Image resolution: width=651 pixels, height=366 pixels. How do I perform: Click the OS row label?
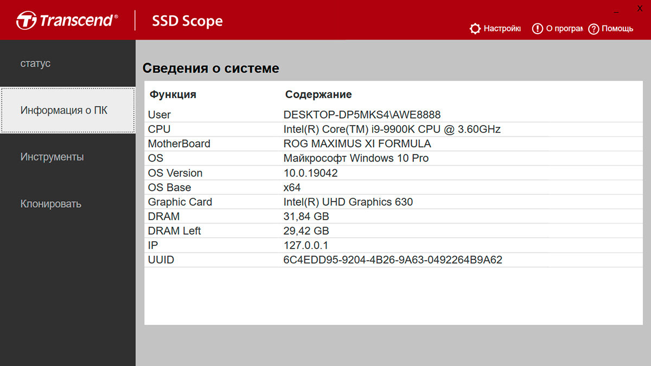coord(156,158)
